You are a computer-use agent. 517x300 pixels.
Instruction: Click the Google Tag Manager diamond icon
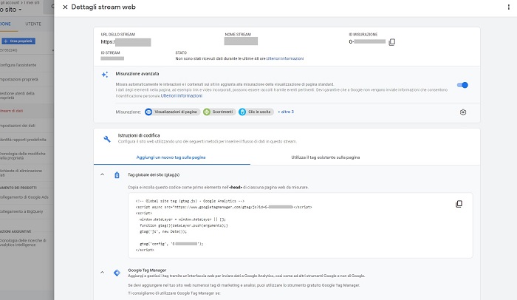pos(117,273)
